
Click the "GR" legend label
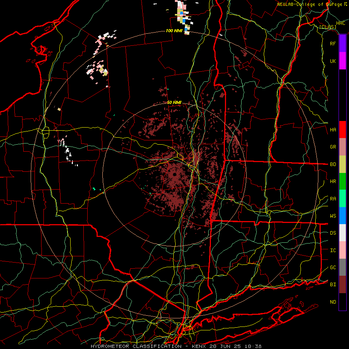click(x=333, y=147)
